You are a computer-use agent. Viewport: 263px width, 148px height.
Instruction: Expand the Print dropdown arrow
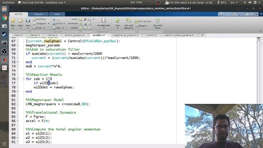point(44,28)
